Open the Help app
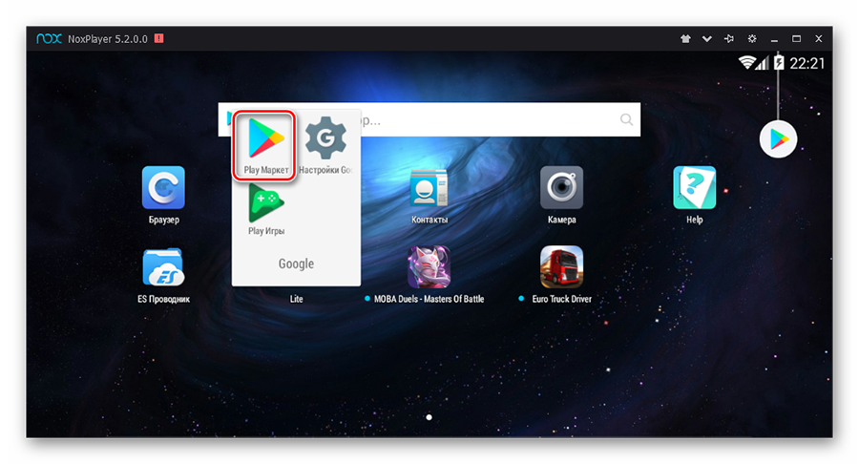The image size is (859, 464). [694, 188]
